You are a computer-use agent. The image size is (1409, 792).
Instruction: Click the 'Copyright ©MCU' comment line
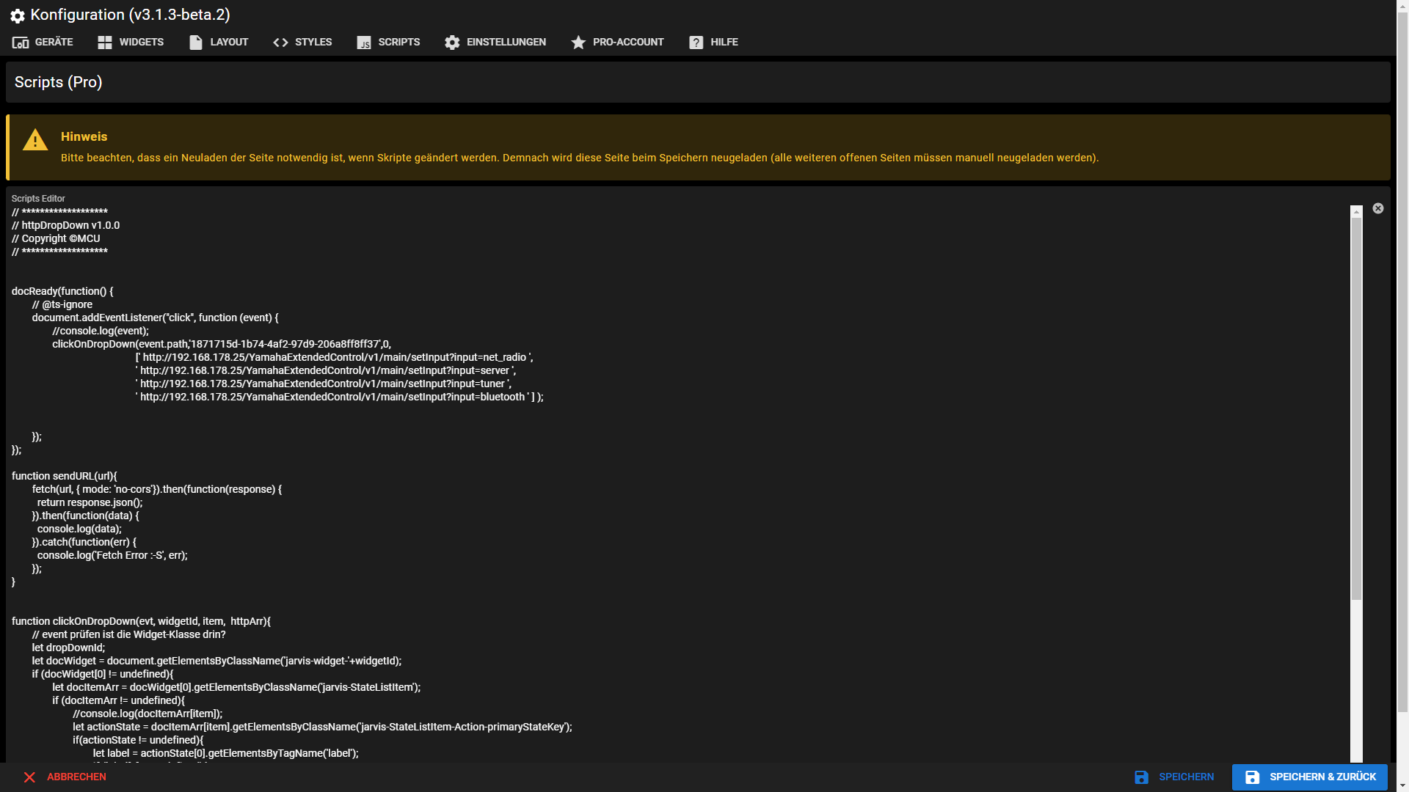click(x=56, y=239)
